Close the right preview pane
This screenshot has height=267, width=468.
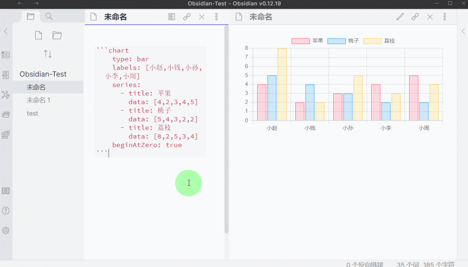tap(430, 17)
